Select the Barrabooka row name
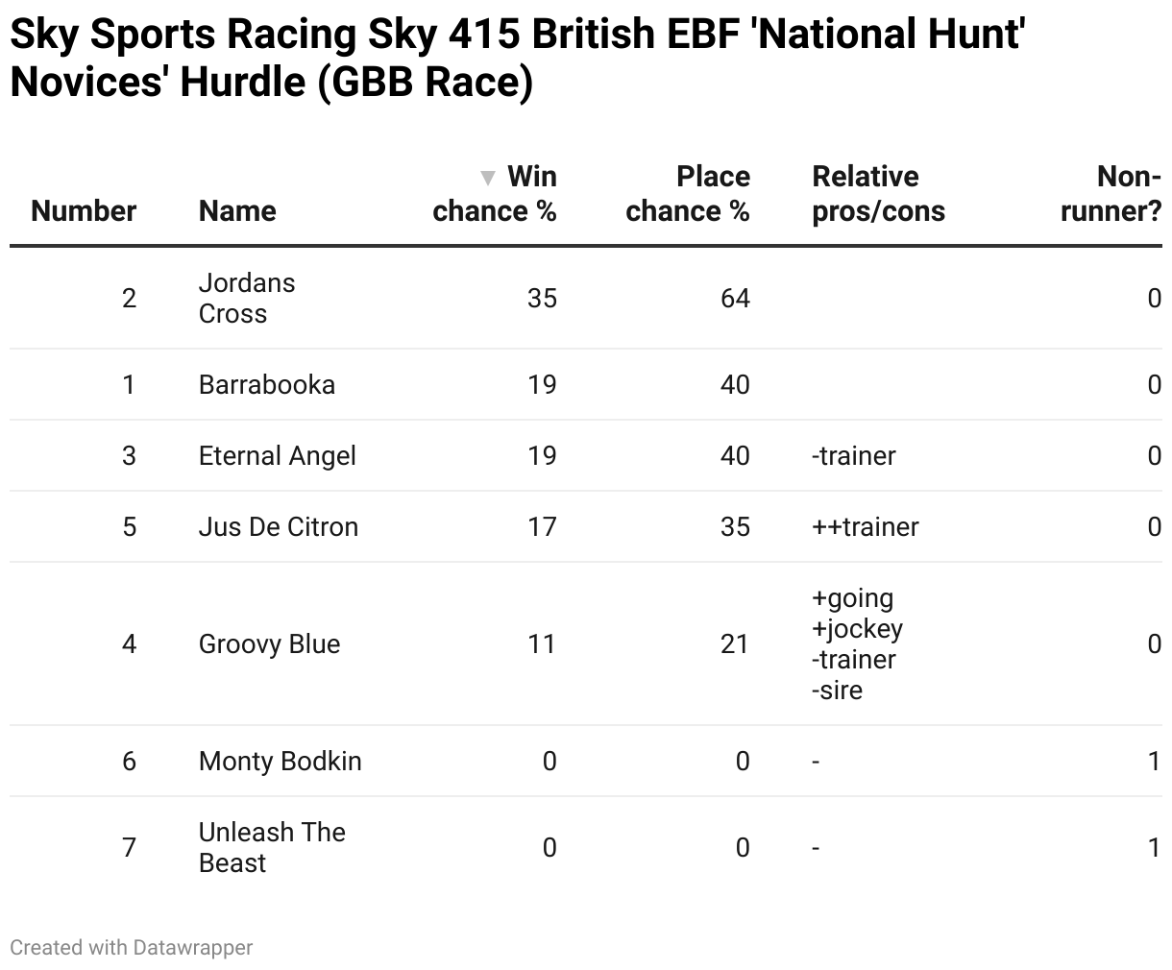 [x=267, y=385]
